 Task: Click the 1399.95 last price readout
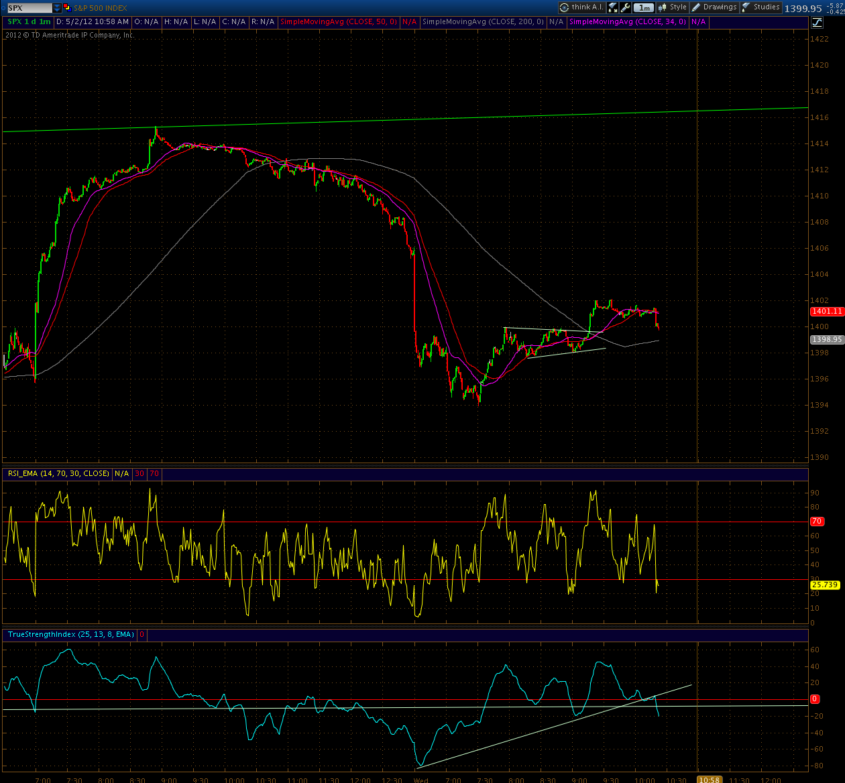click(803, 8)
